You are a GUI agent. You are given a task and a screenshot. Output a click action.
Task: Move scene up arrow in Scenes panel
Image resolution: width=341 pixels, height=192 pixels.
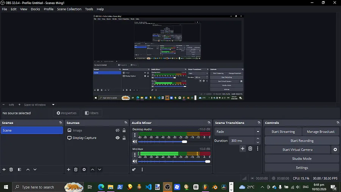[28, 169]
